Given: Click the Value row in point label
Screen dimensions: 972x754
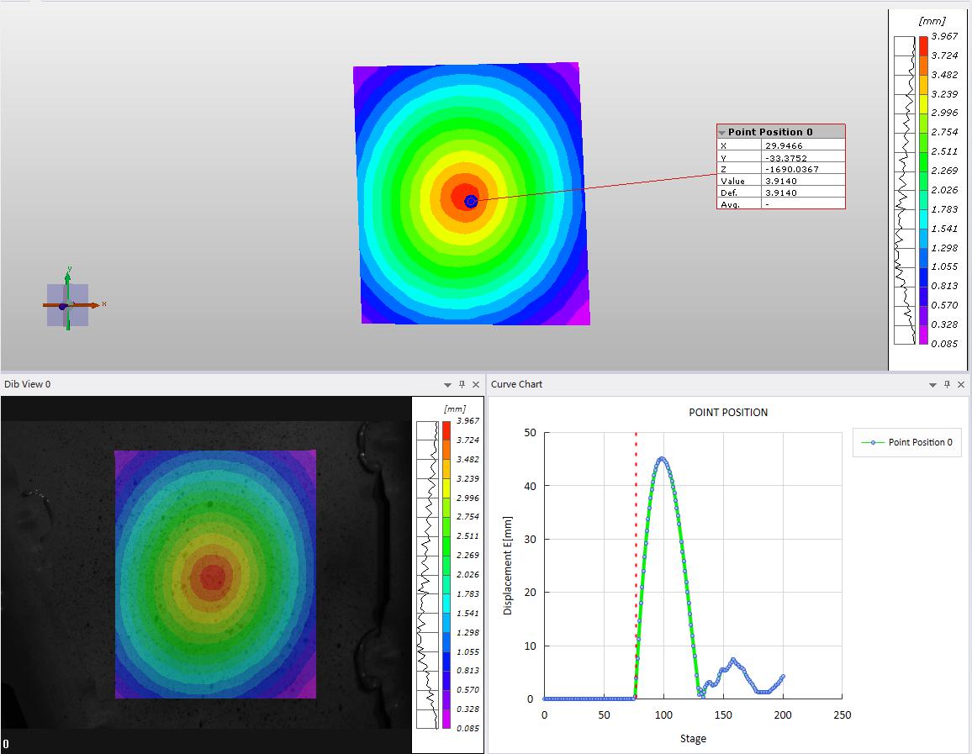Looking at the screenshot, I should point(780,181).
